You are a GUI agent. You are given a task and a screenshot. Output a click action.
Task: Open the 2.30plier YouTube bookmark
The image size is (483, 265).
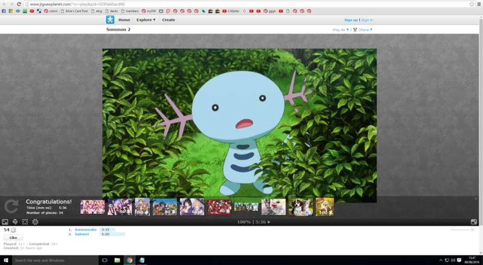pyautogui.click(x=231, y=11)
